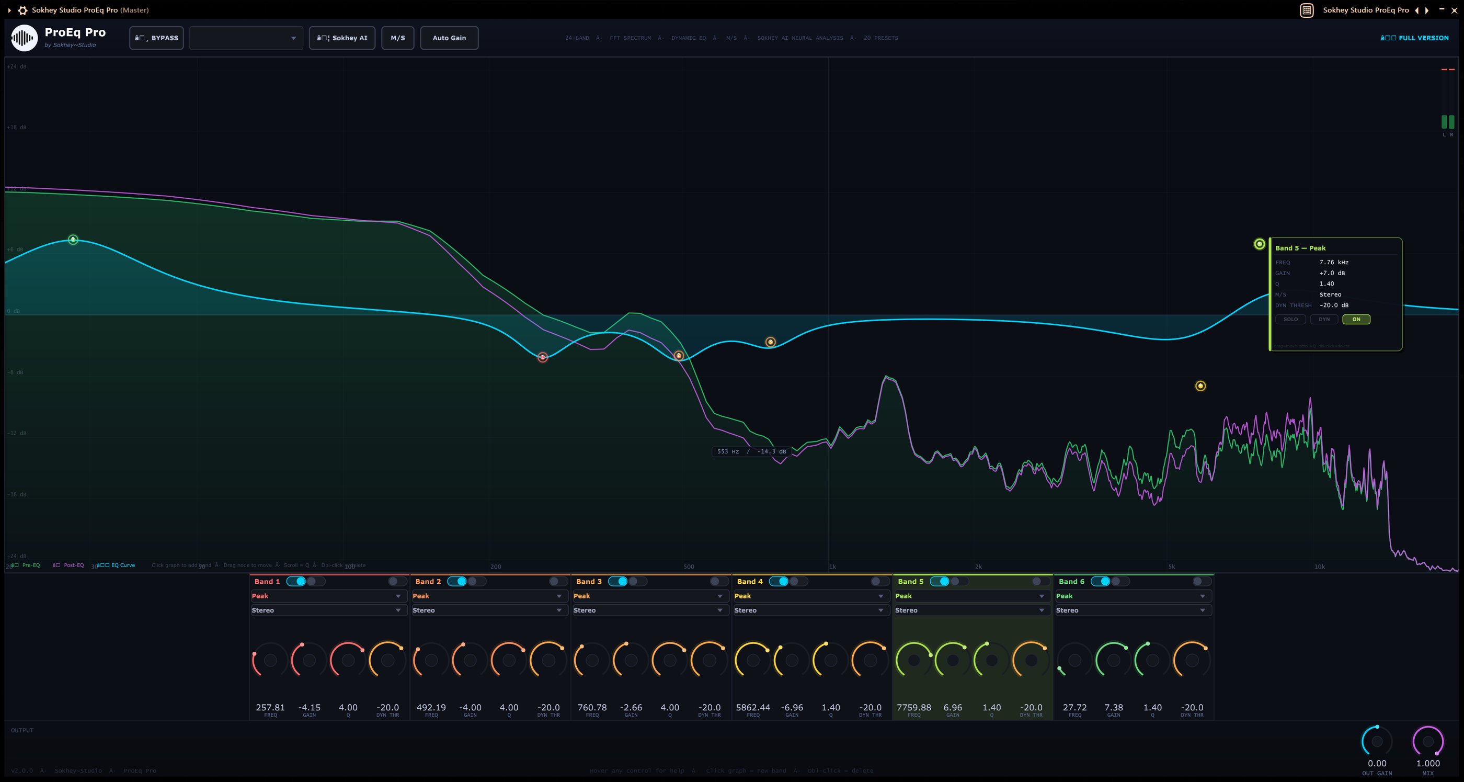Click the previous preset arrow in the title bar
1464x782 pixels.
tap(1416, 10)
